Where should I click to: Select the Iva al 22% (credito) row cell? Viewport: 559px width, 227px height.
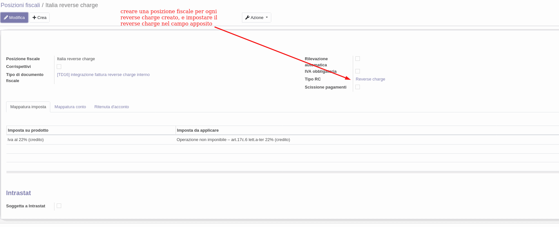point(26,140)
